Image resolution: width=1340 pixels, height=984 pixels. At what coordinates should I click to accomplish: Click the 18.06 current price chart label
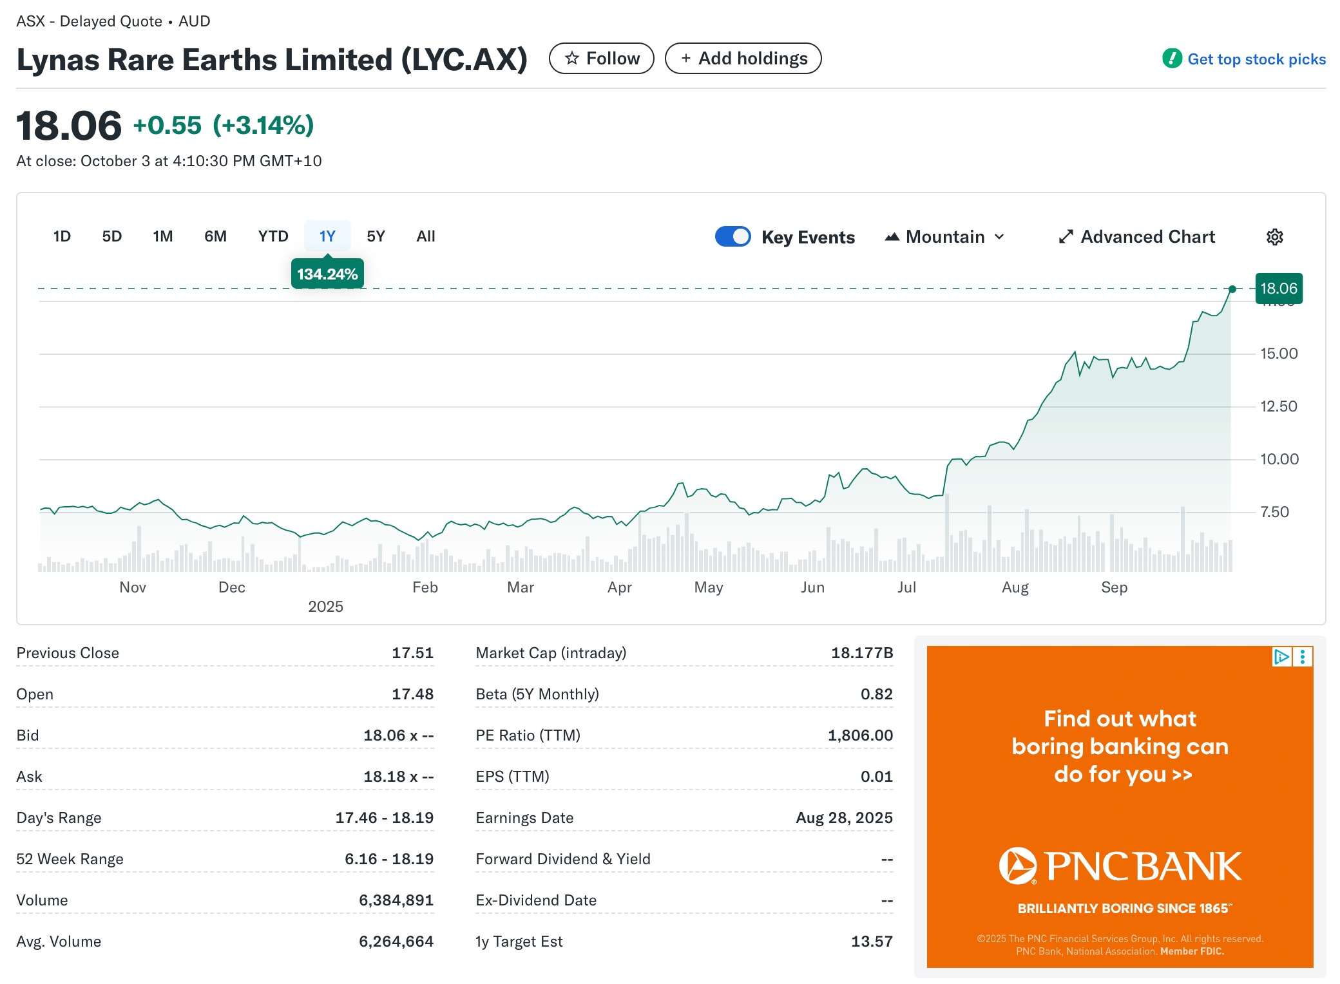coord(1279,289)
